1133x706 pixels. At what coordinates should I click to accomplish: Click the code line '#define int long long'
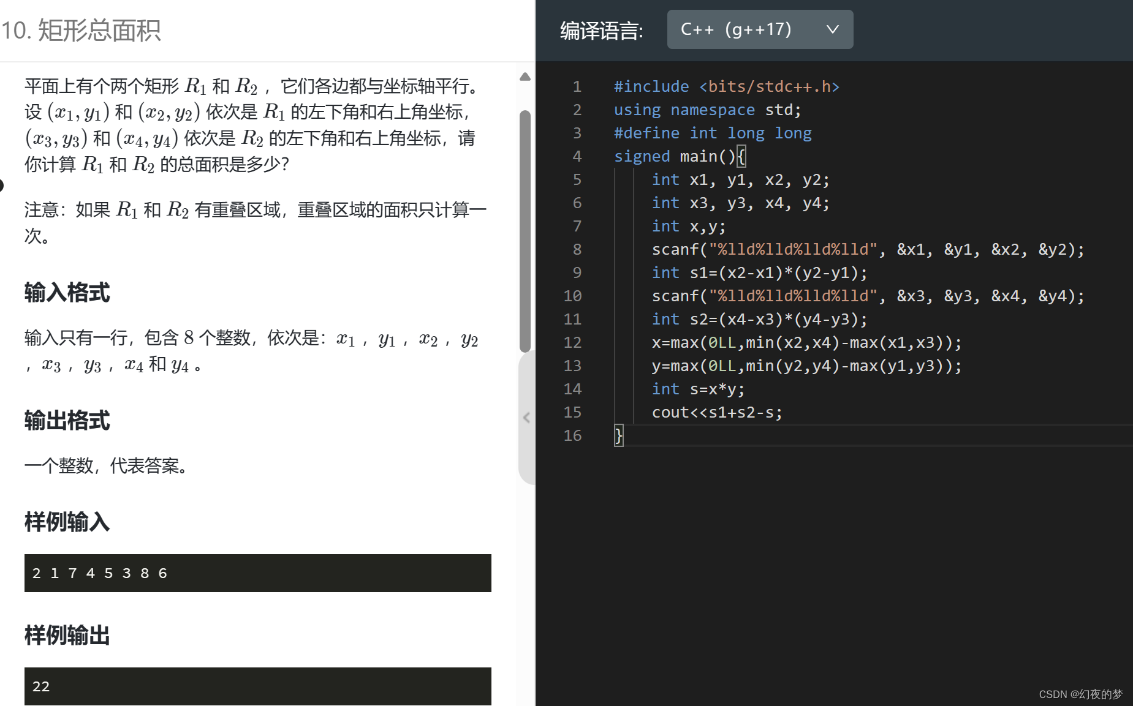pos(713,133)
